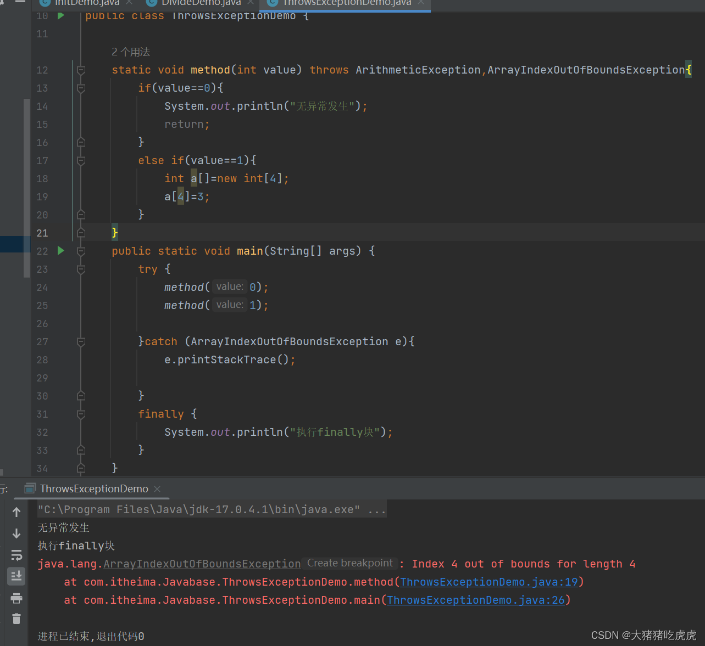Switch to InitDemo.java editor tab
Viewport: 705px width, 646px height.
click(87, 3)
